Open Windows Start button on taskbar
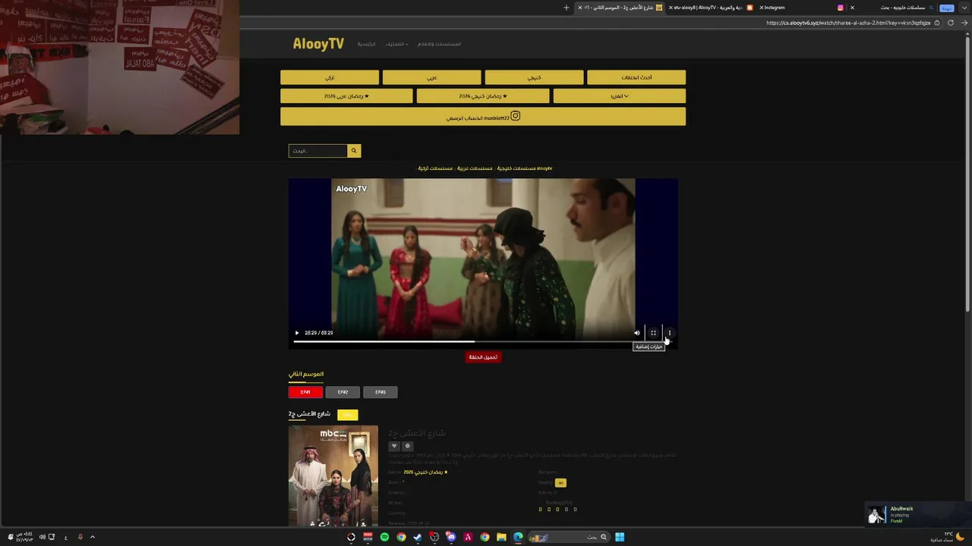The image size is (972, 546). coord(620,537)
